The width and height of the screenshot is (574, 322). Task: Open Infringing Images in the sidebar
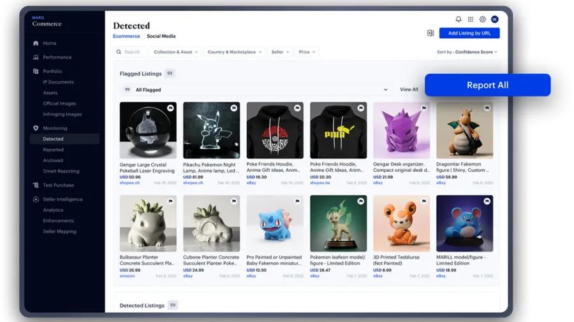[x=63, y=115]
